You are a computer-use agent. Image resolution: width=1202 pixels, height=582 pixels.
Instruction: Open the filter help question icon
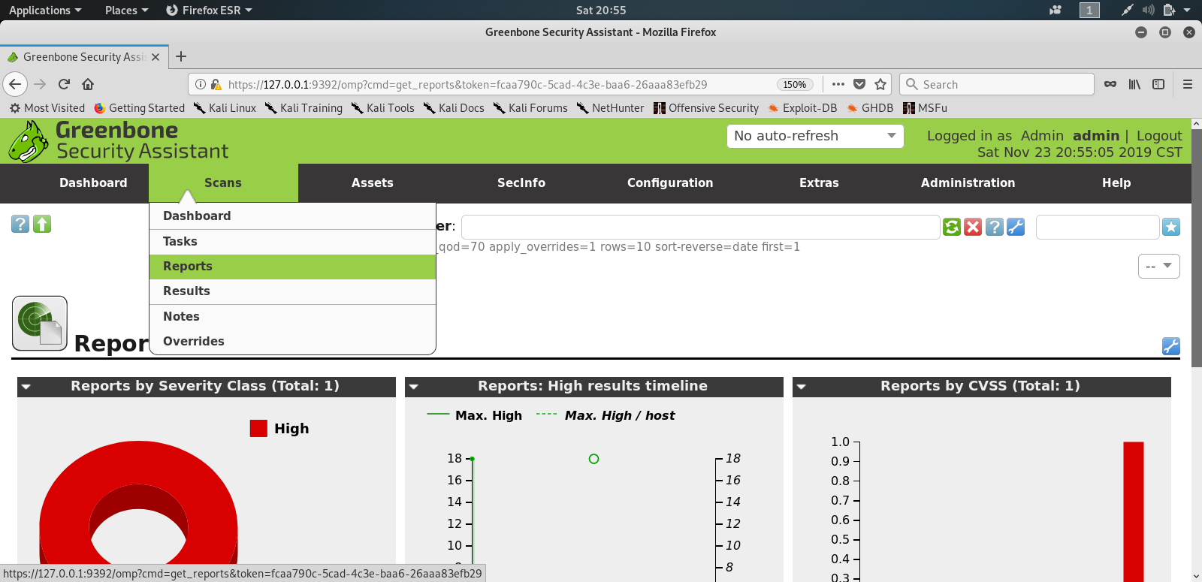click(995, 227)
